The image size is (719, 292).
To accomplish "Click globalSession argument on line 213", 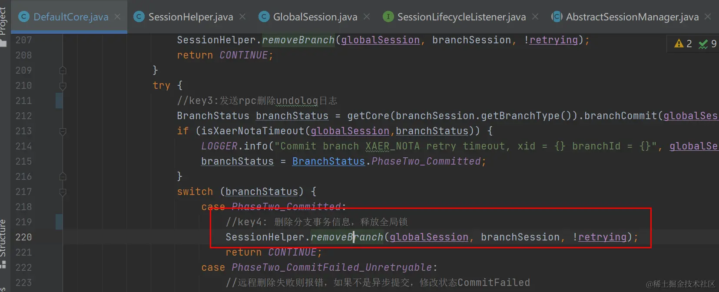I will coord(350,131).
